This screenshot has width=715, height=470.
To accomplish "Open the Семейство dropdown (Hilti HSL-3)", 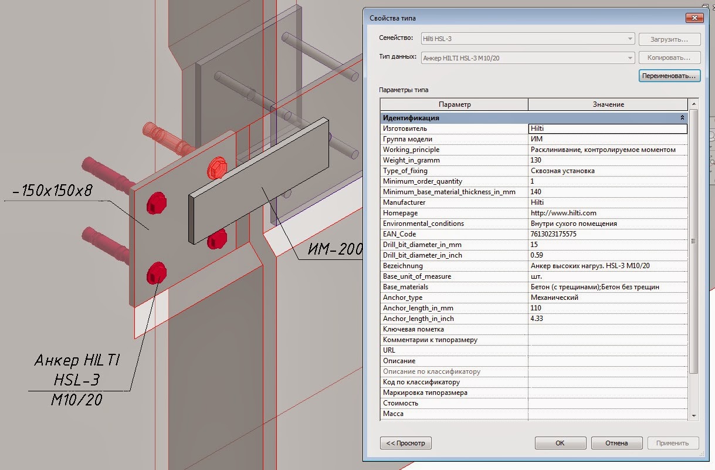I will click(x=528, y=39).
